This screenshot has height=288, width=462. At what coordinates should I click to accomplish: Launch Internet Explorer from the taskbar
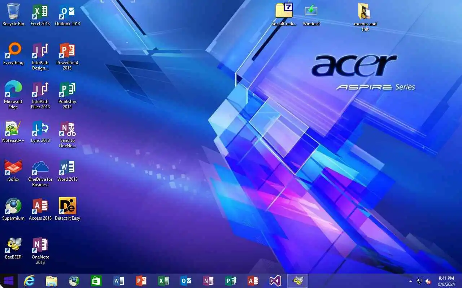click(x=29, y=281)
